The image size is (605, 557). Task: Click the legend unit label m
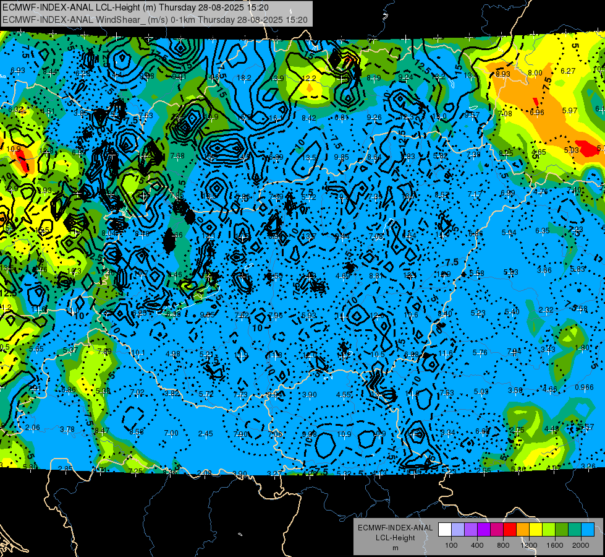point(395,548)
